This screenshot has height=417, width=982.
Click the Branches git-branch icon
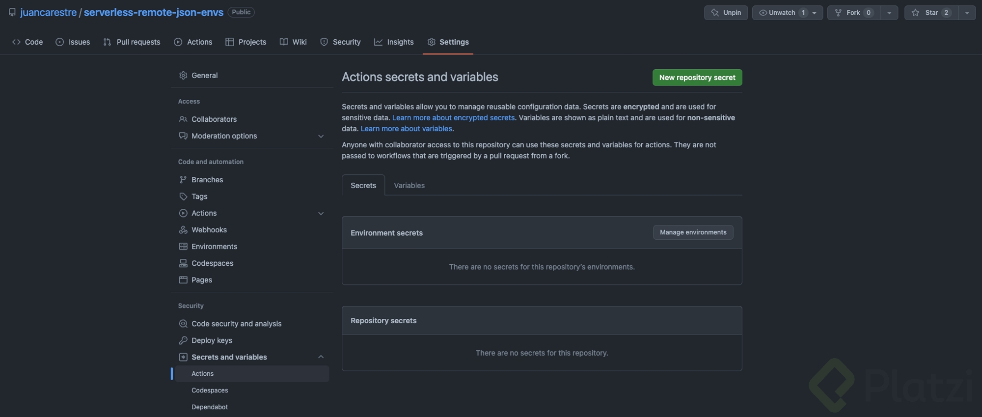click(x=183, y=180)
